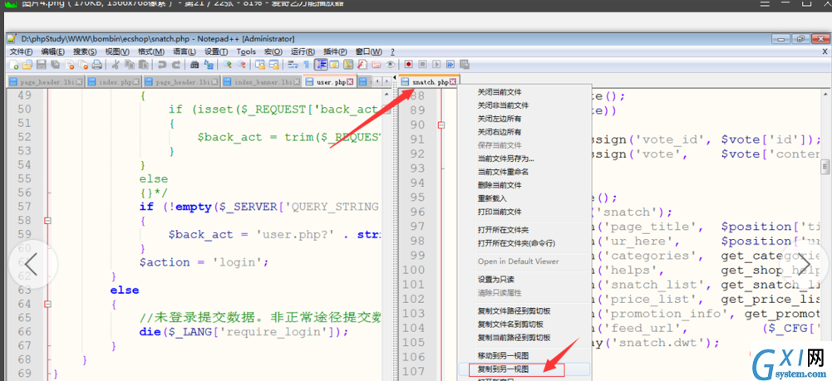Close the snatch.php tab with its X

pyautogui.click(x=453, y=81)
